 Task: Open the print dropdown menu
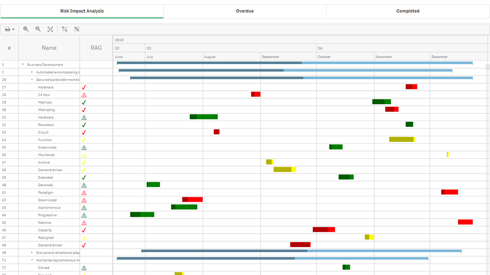point(9,29)
